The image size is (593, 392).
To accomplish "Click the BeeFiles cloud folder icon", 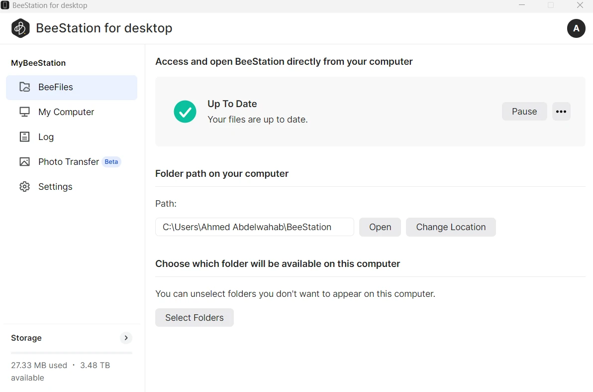I will tap(24, 87).
